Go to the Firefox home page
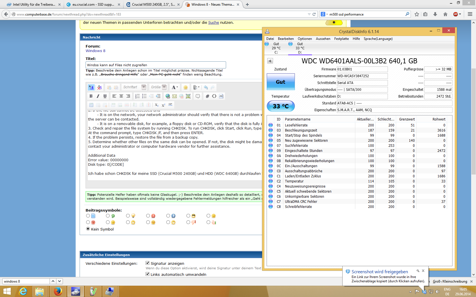This screenshot has width=476, height=297. tap(445, 14)
